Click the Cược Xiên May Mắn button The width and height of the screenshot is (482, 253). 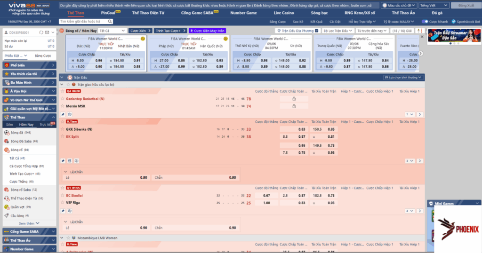click(208, 31)
